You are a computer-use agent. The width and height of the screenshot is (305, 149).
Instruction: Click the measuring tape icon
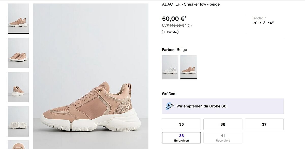(x=169, y=106)
